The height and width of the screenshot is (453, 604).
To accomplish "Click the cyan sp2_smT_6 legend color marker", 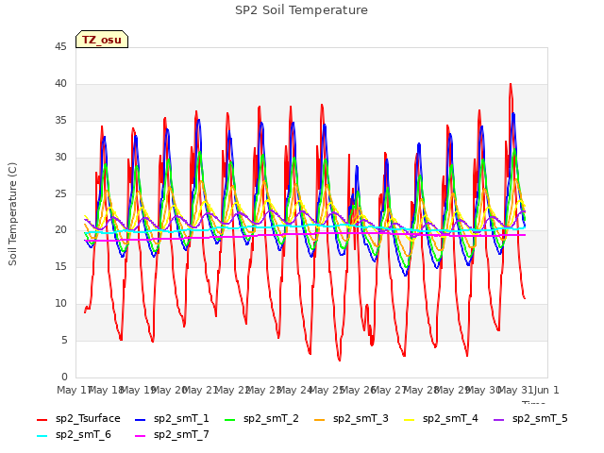I will [42, 436].
